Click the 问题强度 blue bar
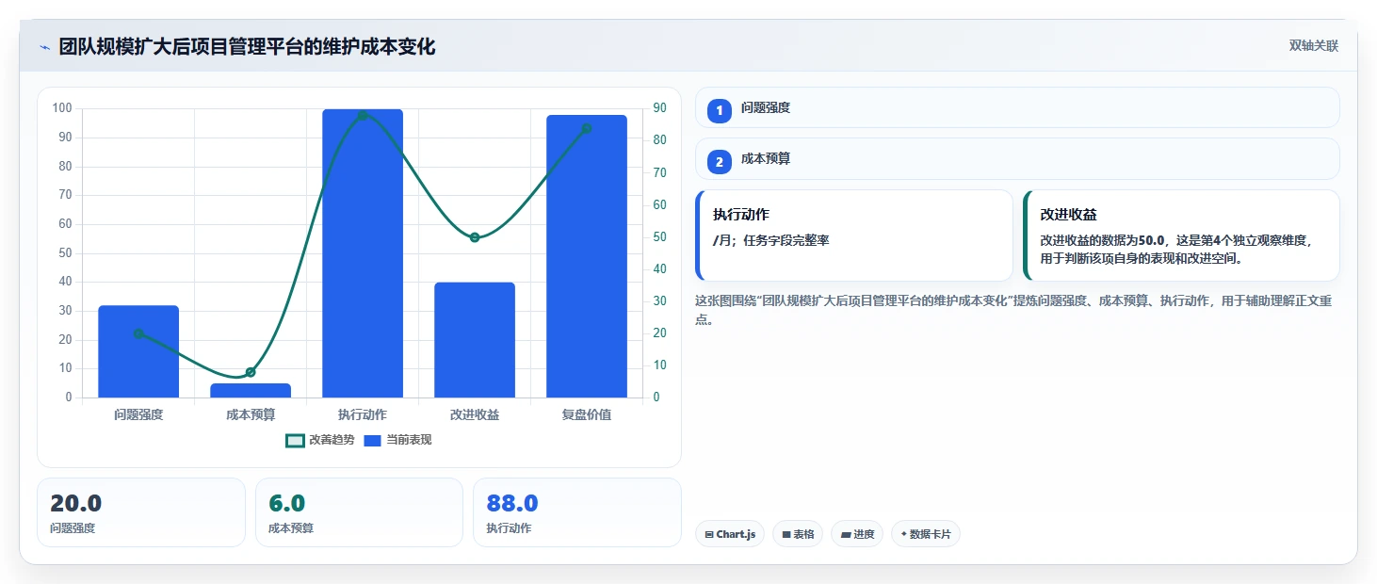The image size is (1377, 584). coord(138,351)
